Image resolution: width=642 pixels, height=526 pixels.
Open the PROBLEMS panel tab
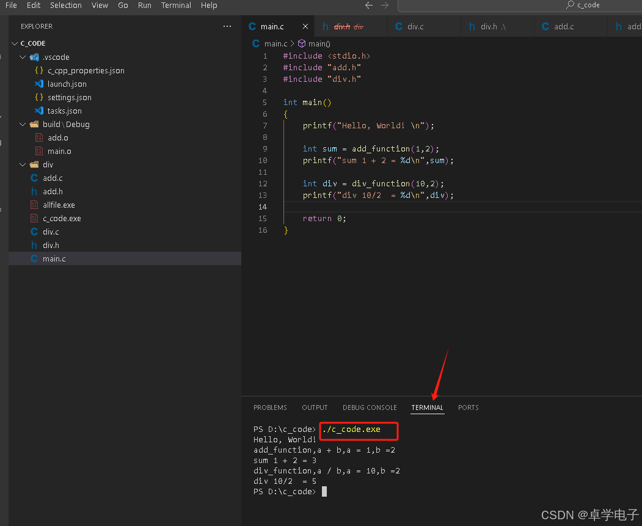coord(270,407)
